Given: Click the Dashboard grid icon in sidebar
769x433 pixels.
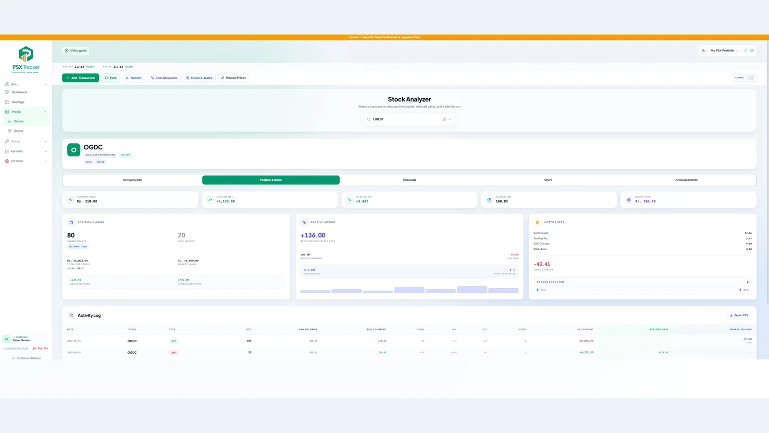Looking at the screenshot, I should [x=7, y=92].
